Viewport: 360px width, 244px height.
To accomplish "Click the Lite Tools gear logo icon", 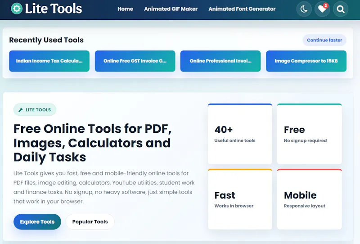I will [17, 9].
